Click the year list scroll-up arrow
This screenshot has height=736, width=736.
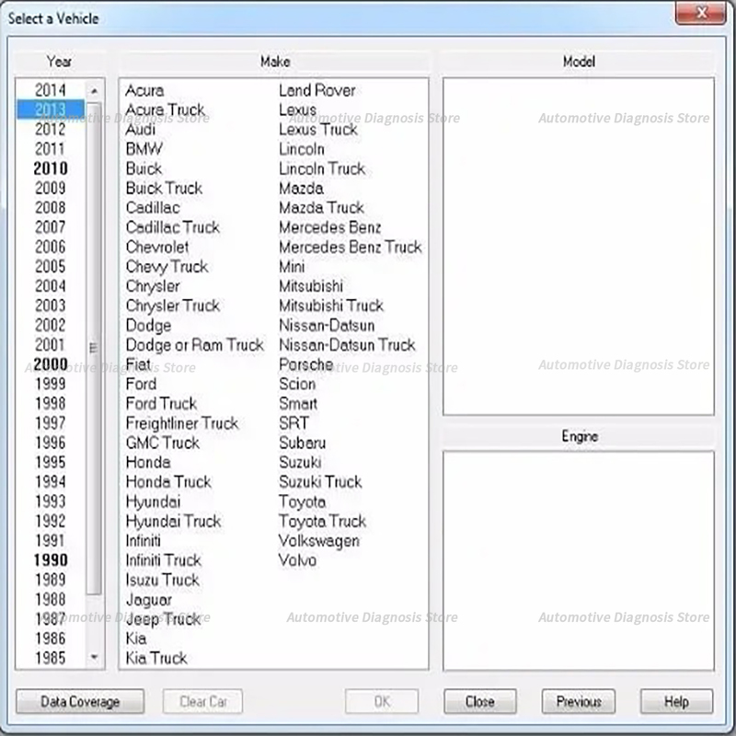click(95, 90)
